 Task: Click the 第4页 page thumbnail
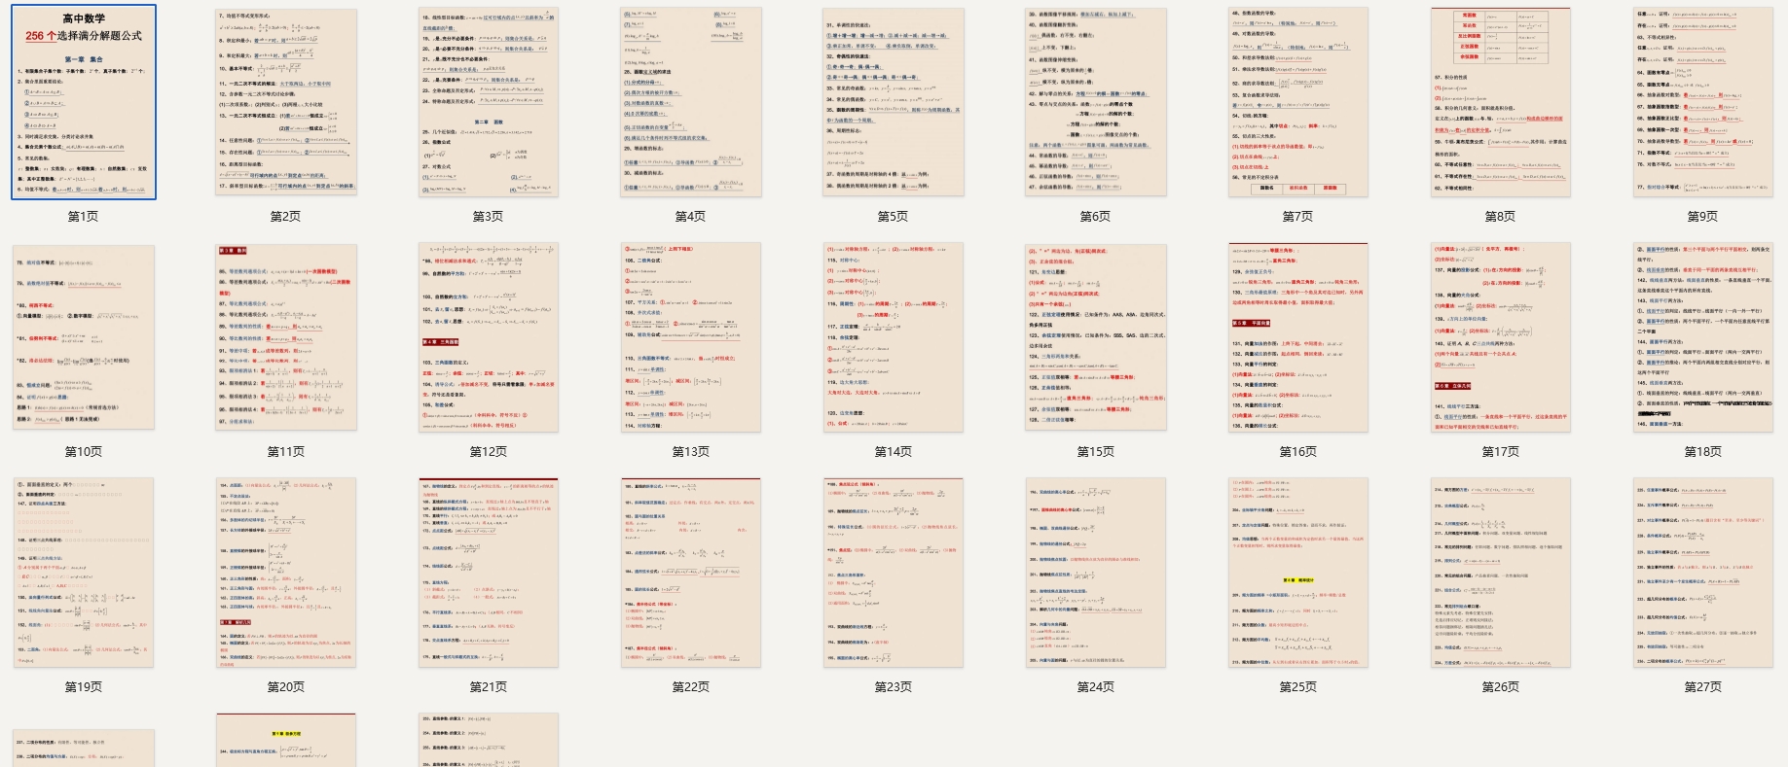[691, 102]
